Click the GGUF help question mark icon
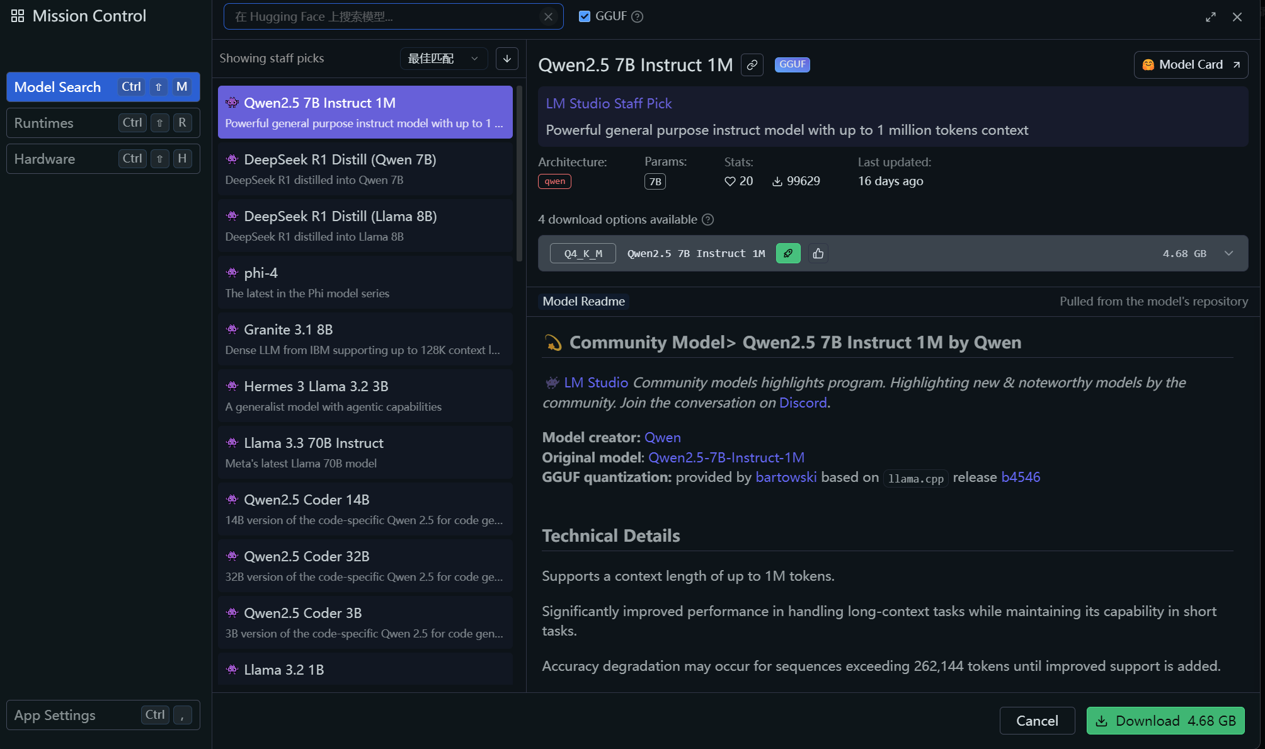The image size is (1265, 749). pyautogui.click(x=638, y=17)
